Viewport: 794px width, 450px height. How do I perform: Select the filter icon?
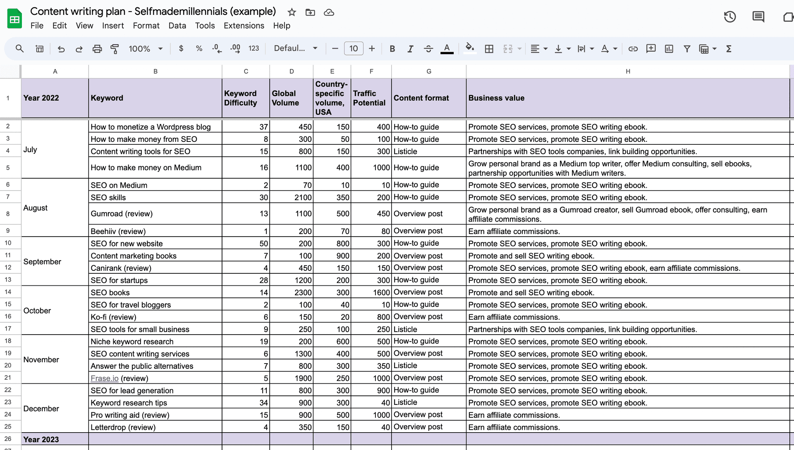pos(686,48)
